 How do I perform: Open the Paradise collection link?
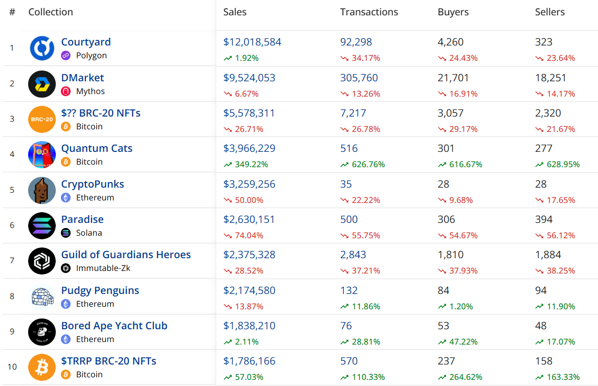pos(82,219)
